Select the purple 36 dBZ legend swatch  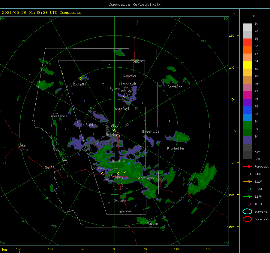pos(247,102)
